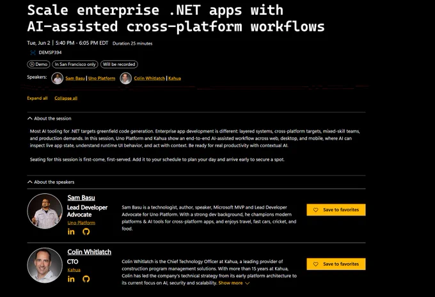The image size is (435, 297).
Task: Click the Lead Developer Advocate title text
Action: pos(87,211)
